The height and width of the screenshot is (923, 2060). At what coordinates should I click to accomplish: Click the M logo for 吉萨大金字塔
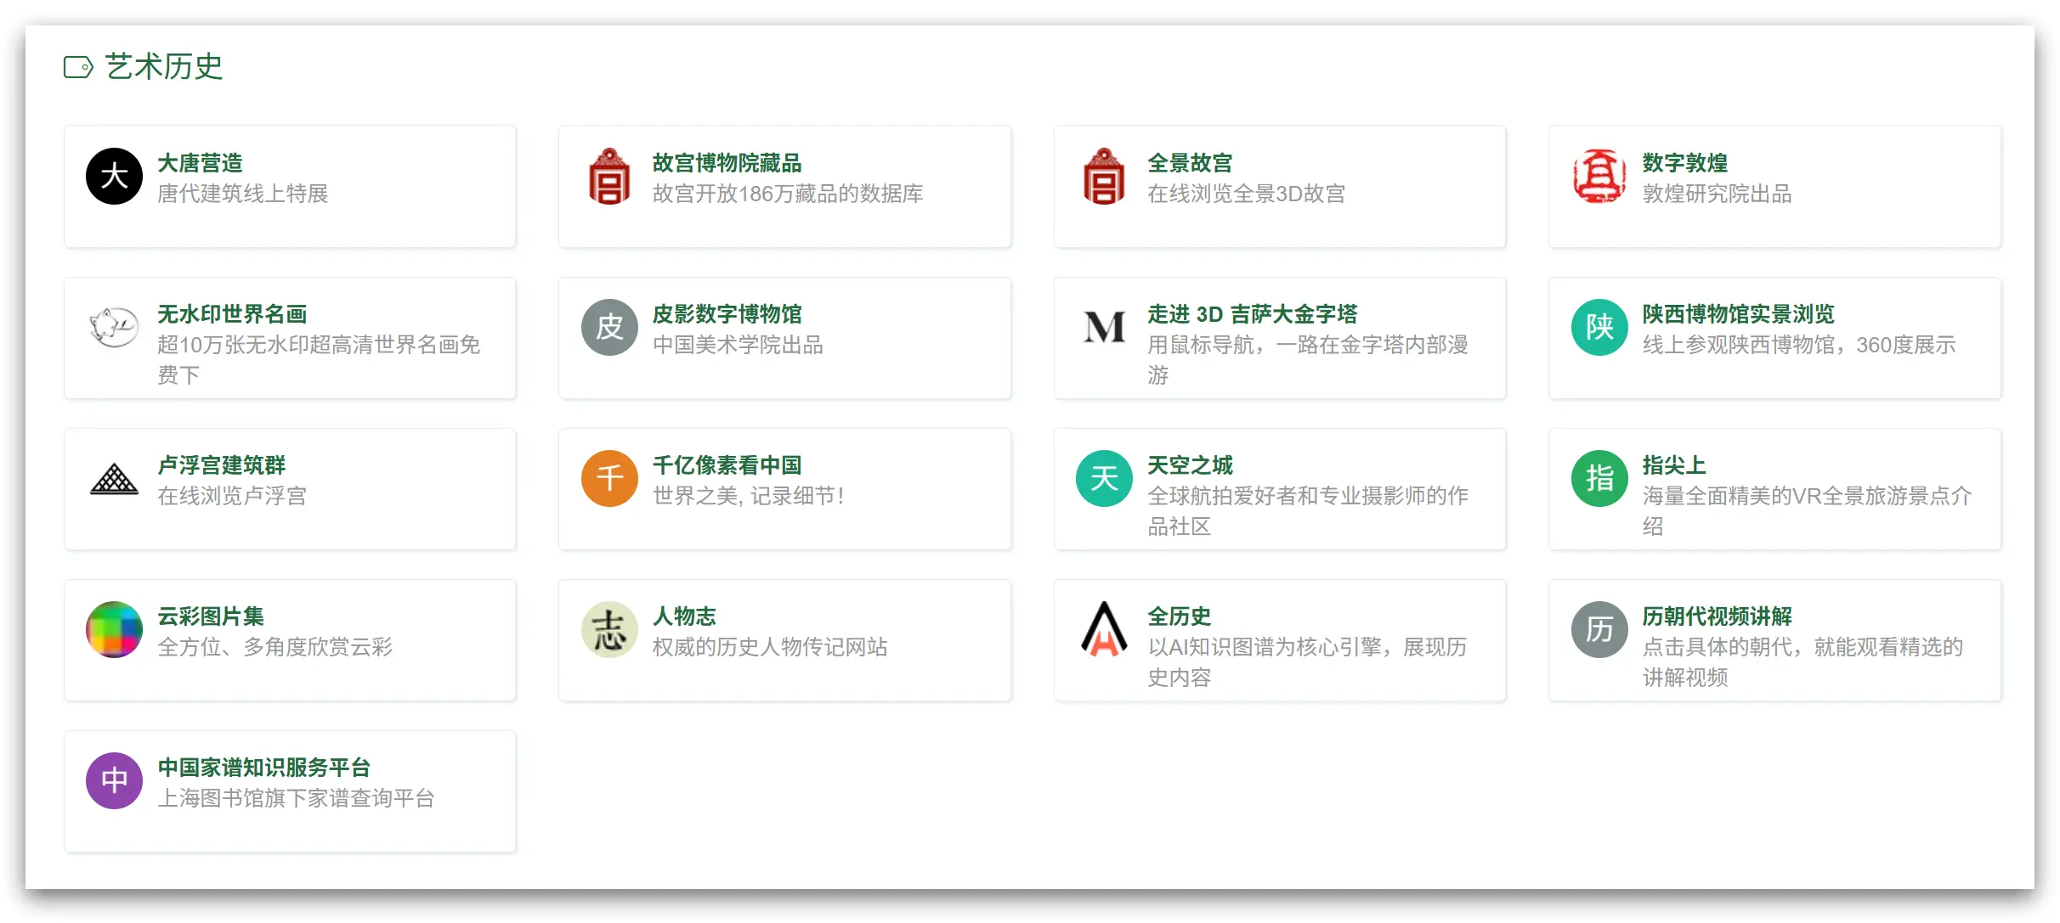(1104, 328)
